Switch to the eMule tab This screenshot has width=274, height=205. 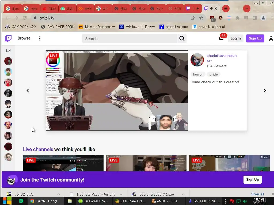tap(85, 9)
